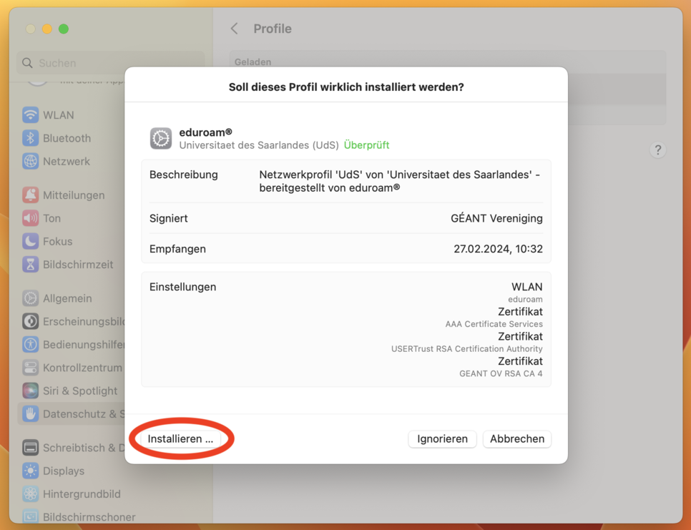Select Hintergrundbild flower icon
691x530 pixels.
(x=31, y=494)
